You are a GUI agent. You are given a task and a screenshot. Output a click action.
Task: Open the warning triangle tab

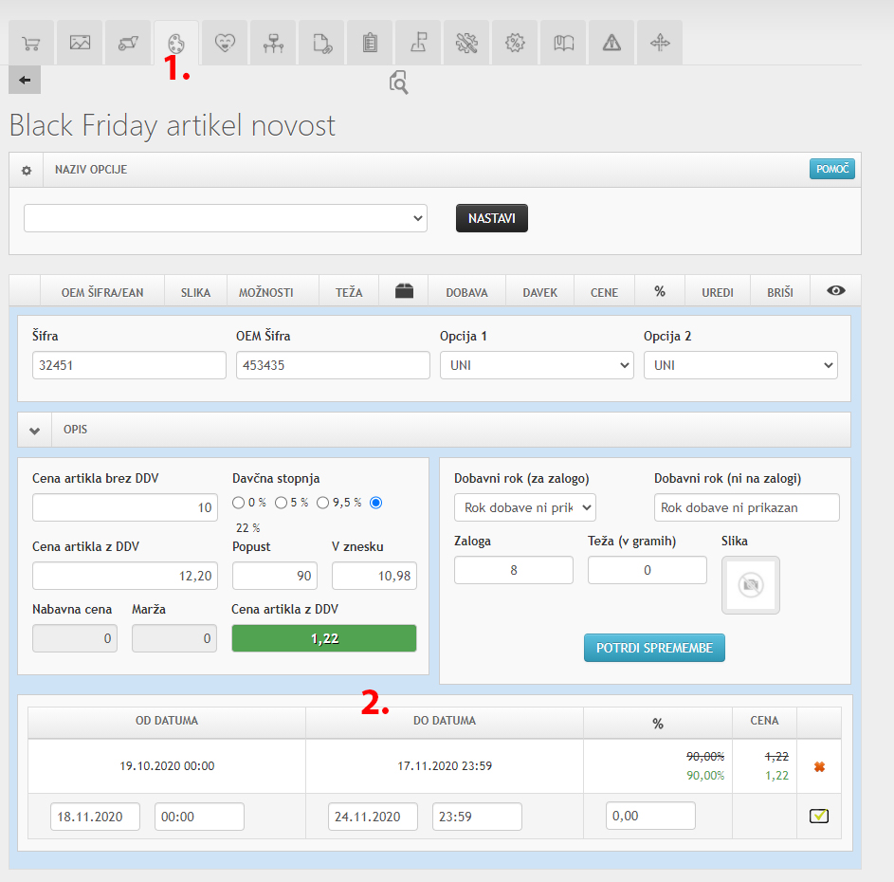click(611, 43)
